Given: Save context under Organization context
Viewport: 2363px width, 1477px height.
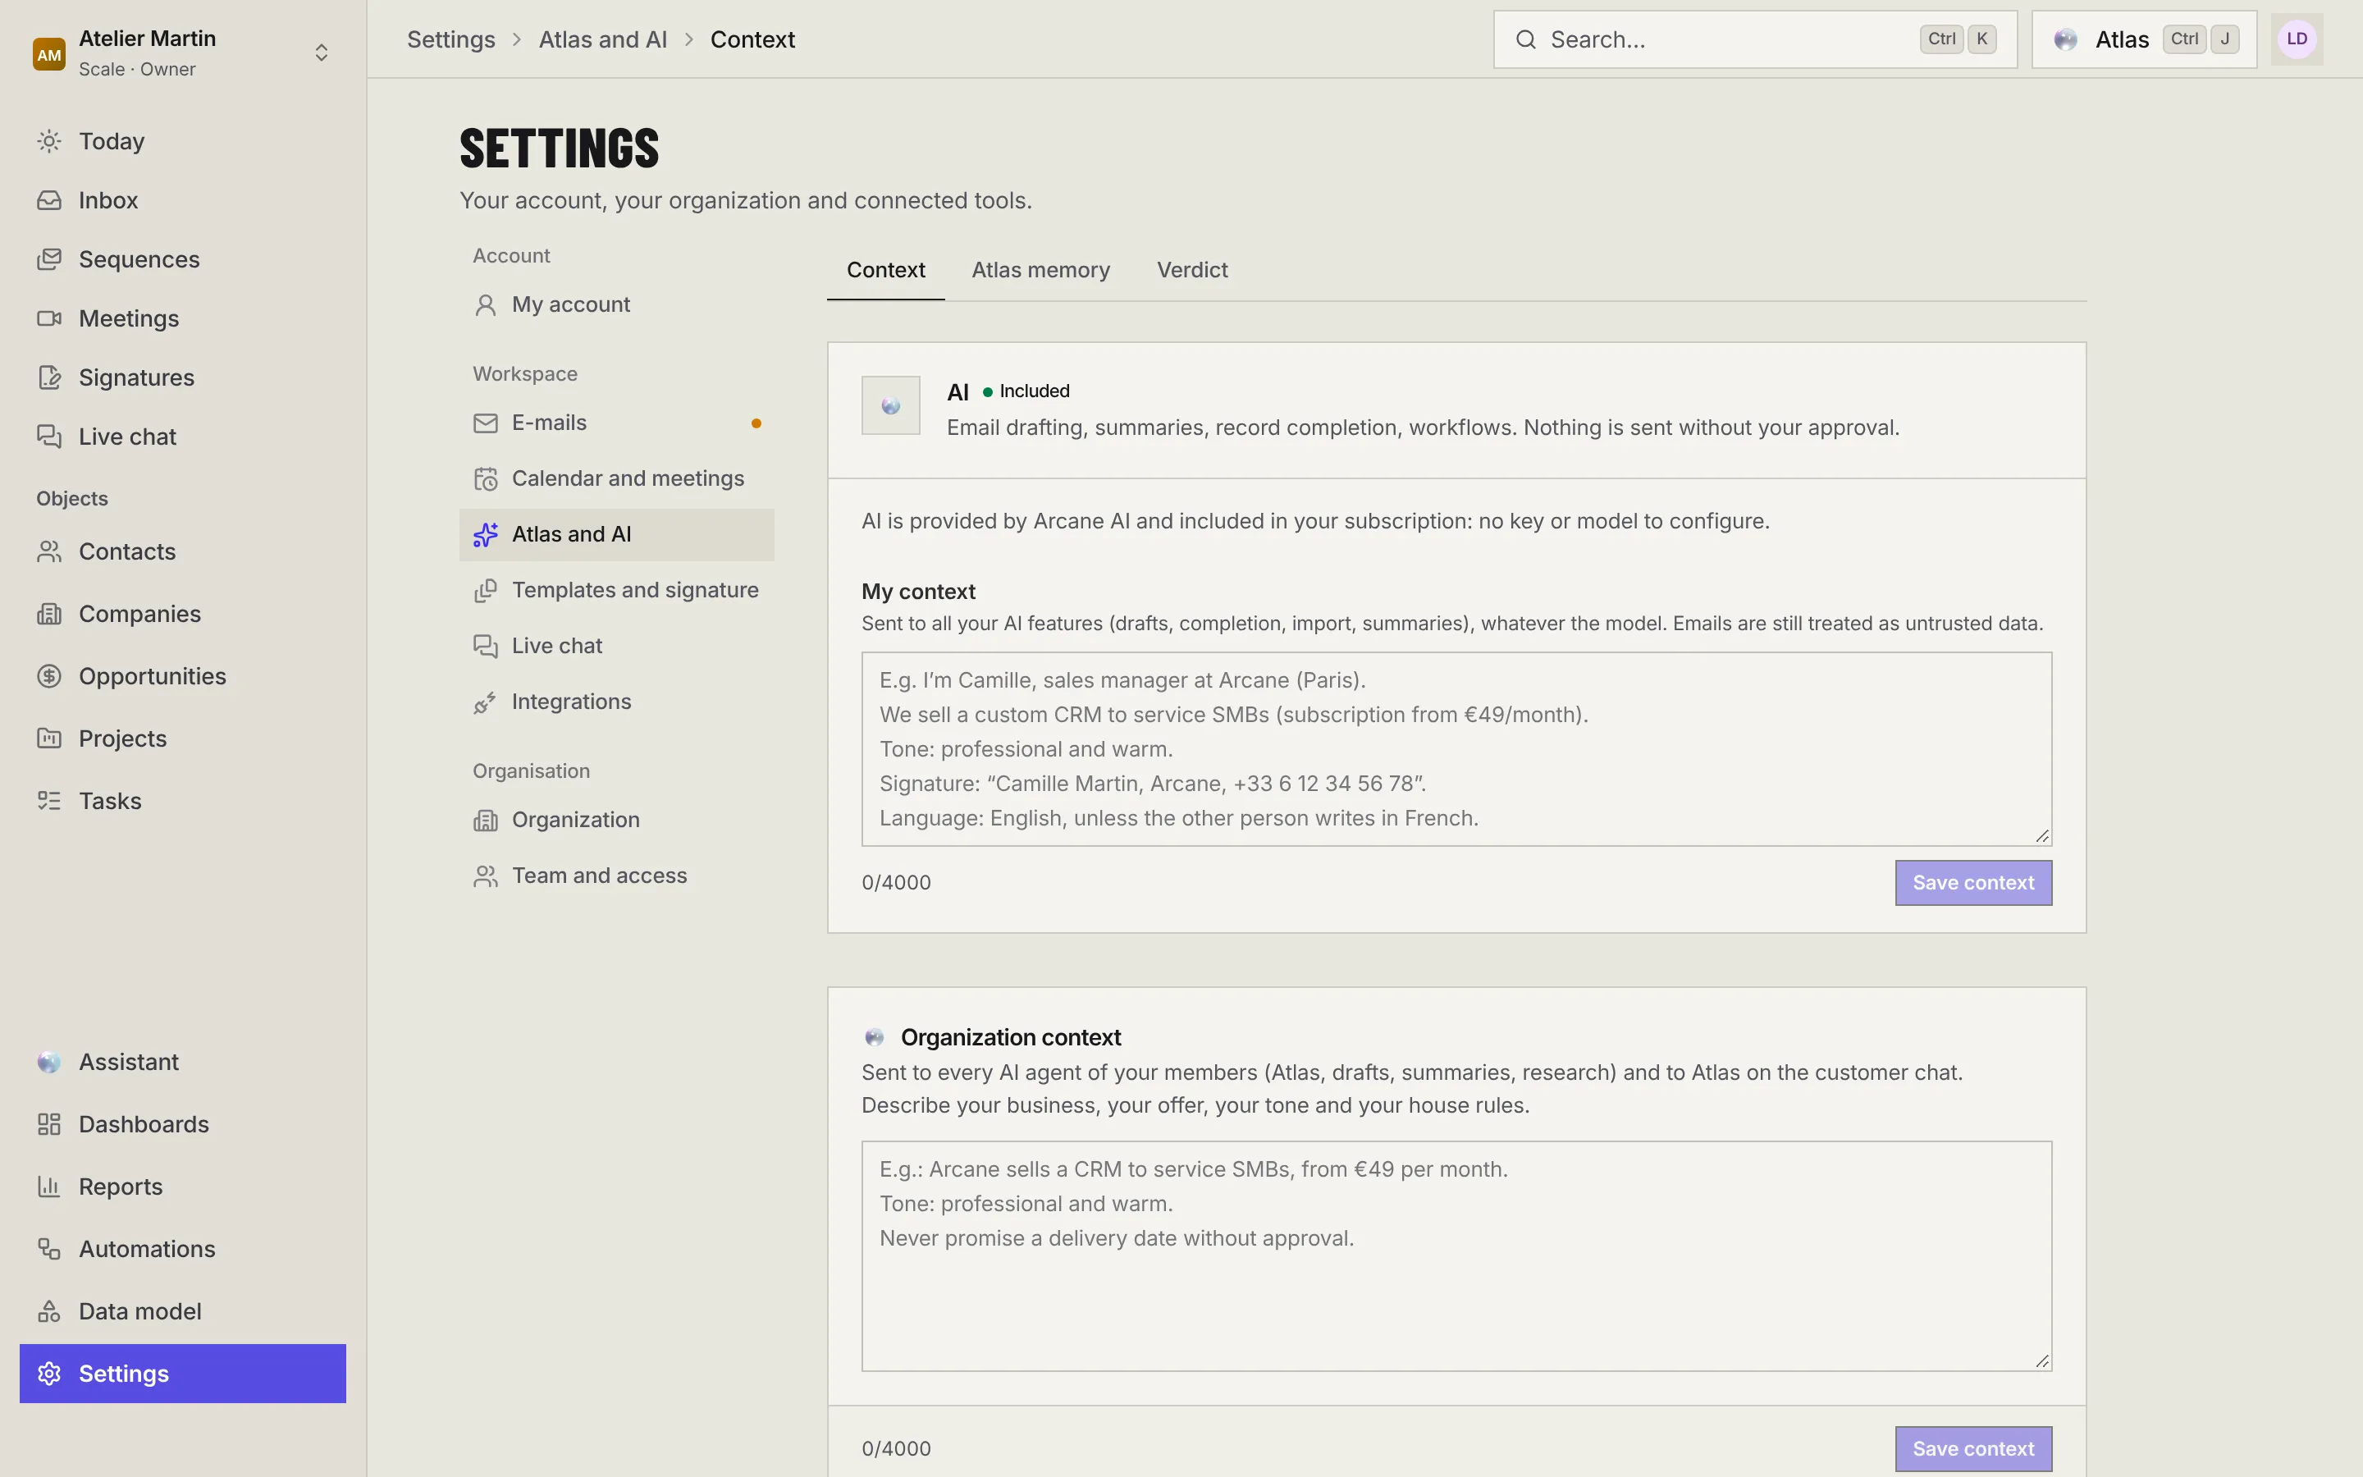Looking at the screenshot, I should [1973, 1448].
